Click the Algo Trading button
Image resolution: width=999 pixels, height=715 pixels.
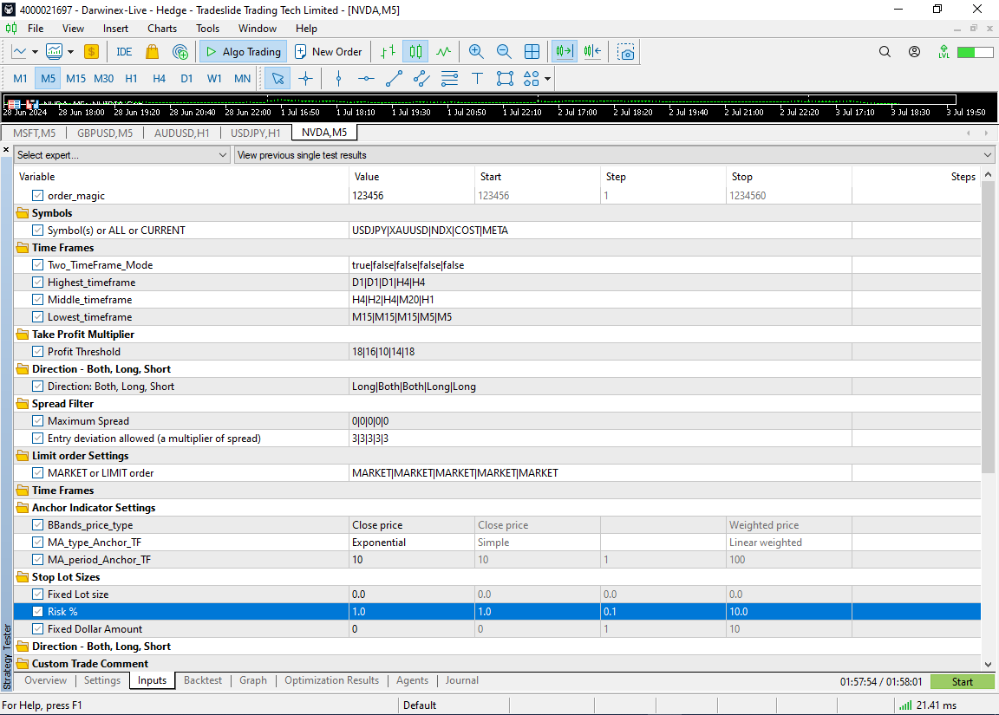(x=243, y=52)
